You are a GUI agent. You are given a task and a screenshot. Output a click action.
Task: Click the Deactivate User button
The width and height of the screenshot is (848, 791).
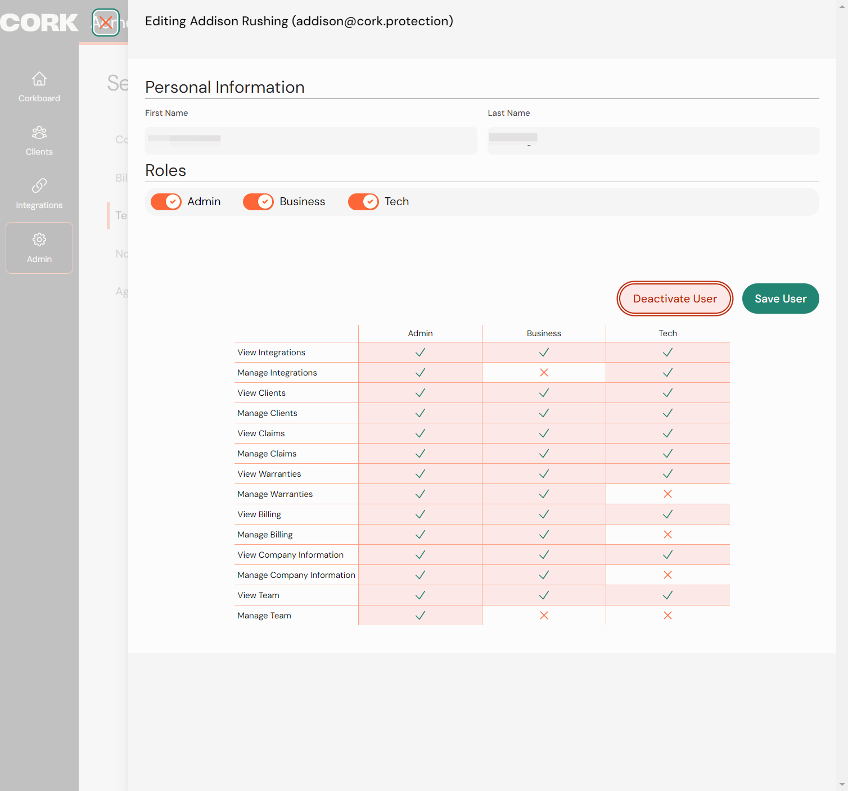point(675,299)
